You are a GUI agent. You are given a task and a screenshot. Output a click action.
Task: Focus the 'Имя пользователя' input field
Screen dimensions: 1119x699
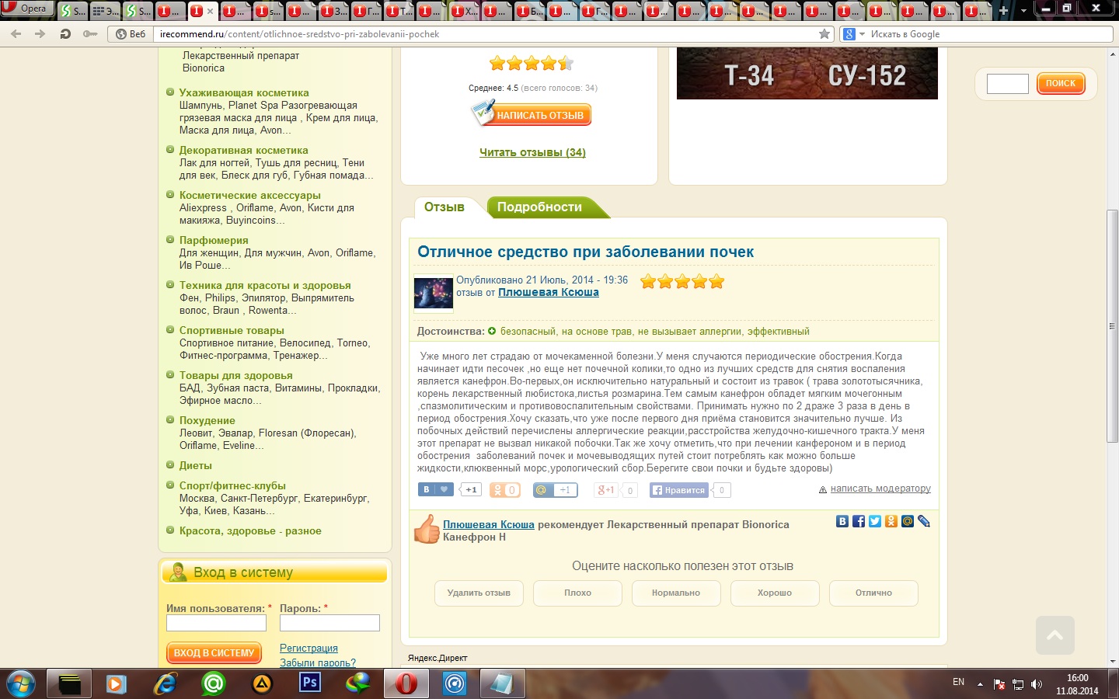pos(216,623)
